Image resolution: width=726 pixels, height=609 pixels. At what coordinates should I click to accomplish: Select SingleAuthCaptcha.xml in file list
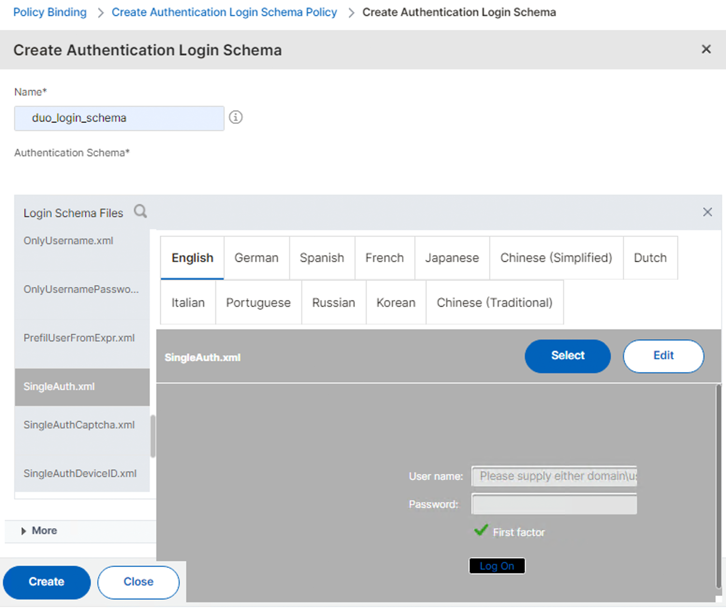tap(79, 425)
